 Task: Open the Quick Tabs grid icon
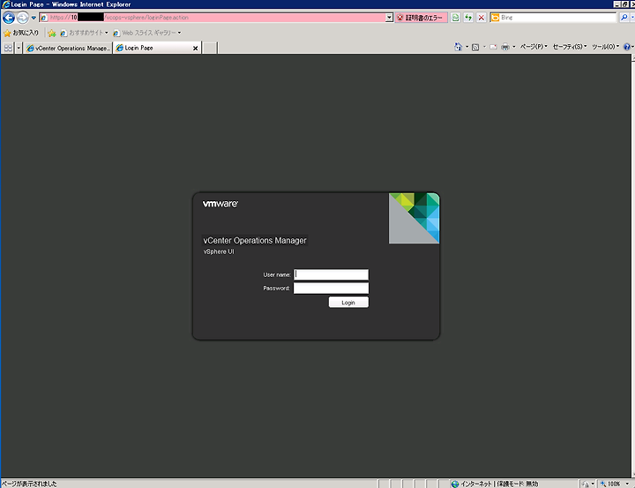[x=8, y=48]
